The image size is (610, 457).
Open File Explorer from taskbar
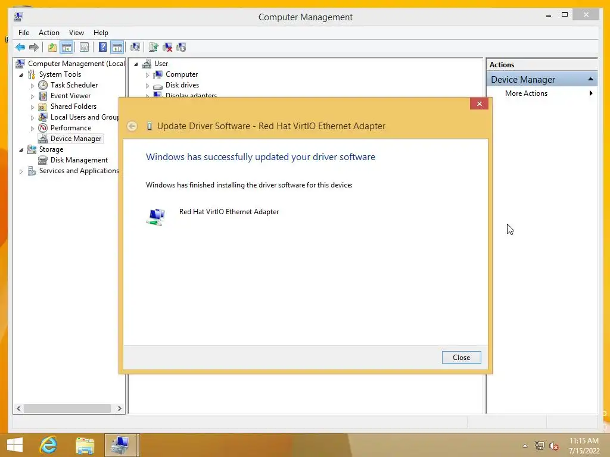coord(85,445)
